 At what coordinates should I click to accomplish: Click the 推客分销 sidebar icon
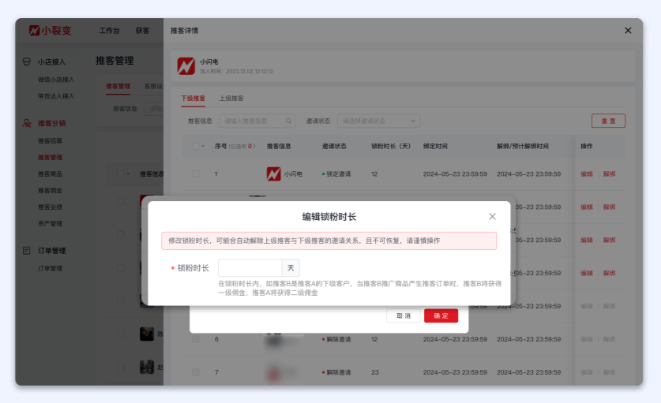point(27,123)
